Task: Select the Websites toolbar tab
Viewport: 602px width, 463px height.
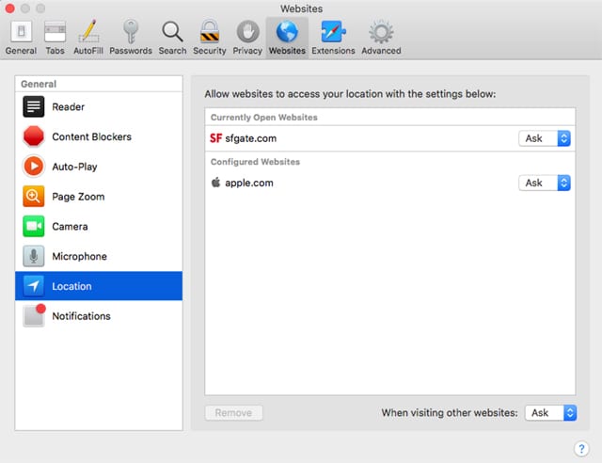Action: pyautogui.click(x=287, y=37)
